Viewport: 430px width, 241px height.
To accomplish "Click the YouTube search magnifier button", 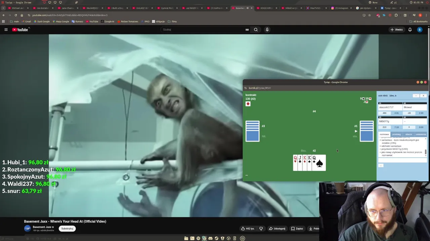I will click(256, 29).
